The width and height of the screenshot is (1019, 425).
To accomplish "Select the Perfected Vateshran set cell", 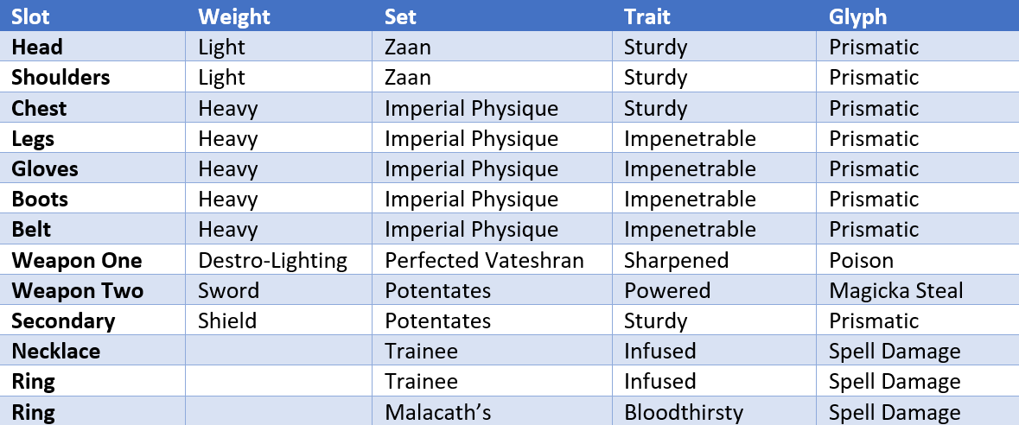I will (492, 260).
